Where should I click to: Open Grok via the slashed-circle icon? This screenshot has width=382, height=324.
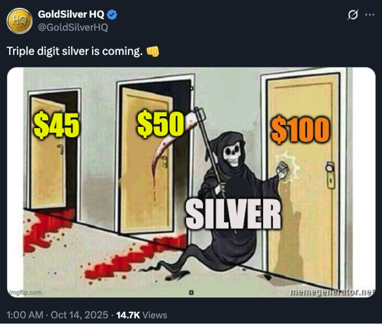pyautogui.click(x=353, y=15)
